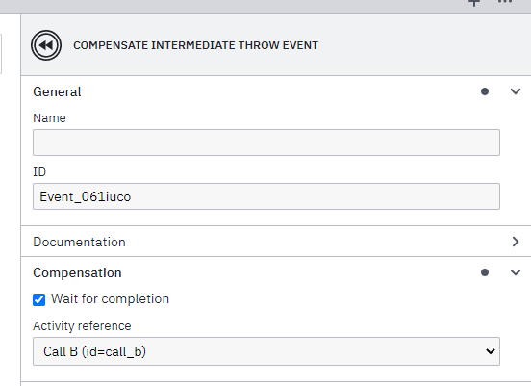Screen dimensions: 531x386
Task: Click the collapsed left sidebar panel edge
Action: pyautogui.click(x=1, y=54)
